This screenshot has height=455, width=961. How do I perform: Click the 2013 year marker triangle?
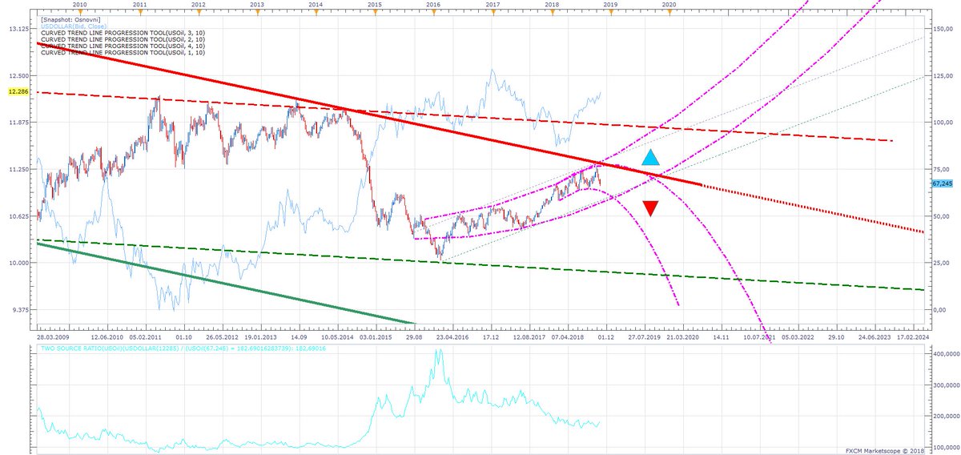257,11
